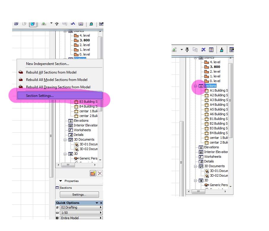Choose Rebuild All Sections from Model

click(60, 72)
